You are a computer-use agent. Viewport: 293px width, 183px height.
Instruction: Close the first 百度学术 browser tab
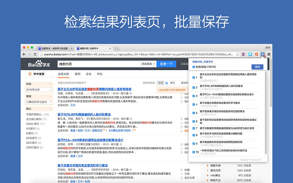pos(71,48)
